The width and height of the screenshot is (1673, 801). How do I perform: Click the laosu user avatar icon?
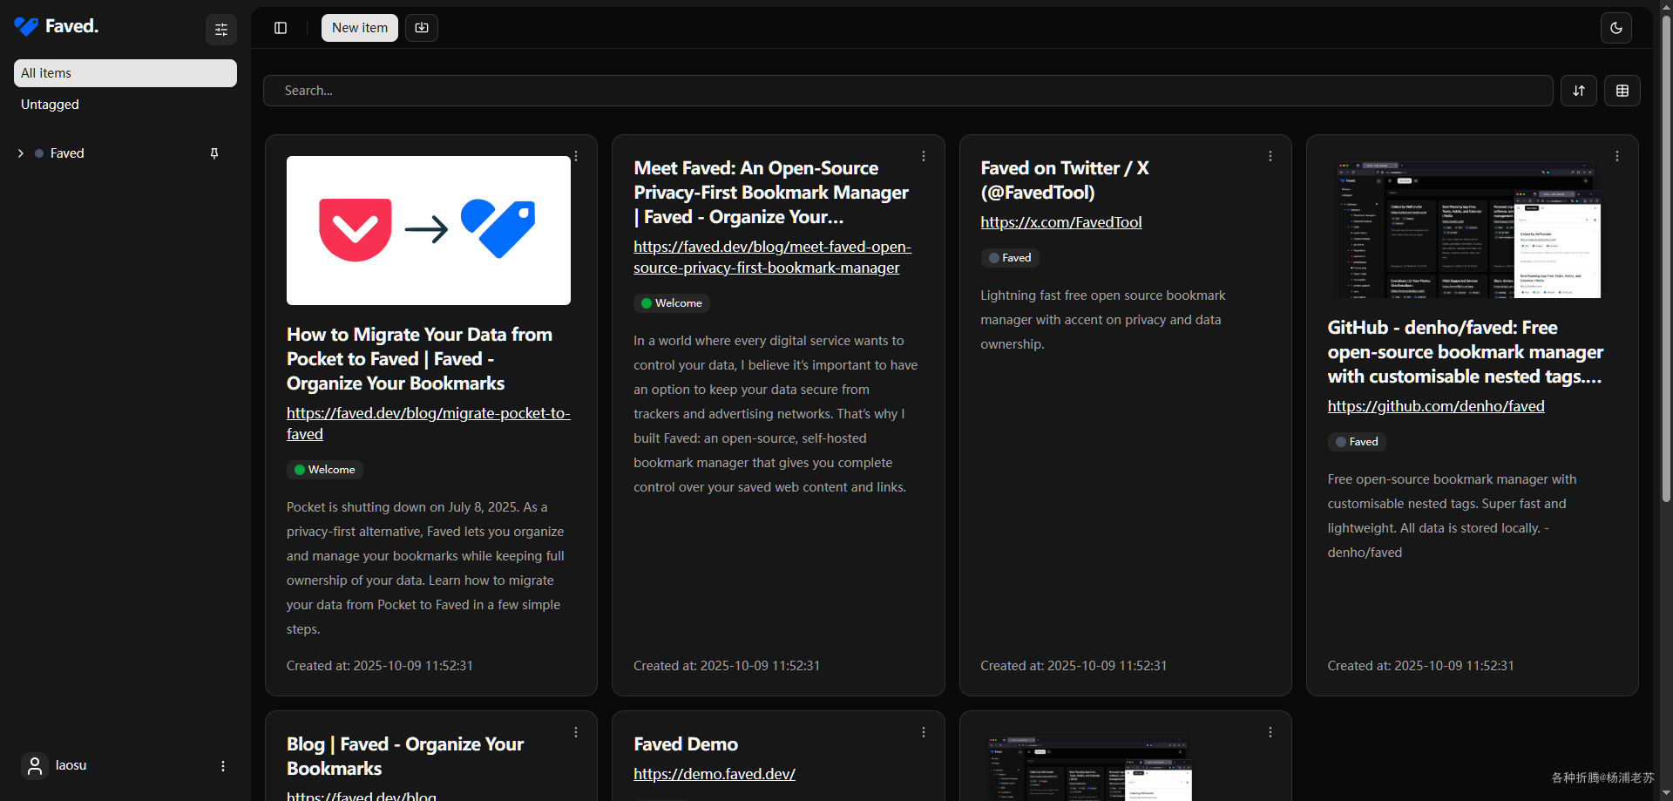[35, 766]
